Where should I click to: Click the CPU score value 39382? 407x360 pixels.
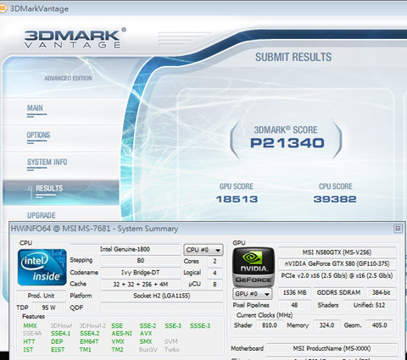(x=335, y=199)
